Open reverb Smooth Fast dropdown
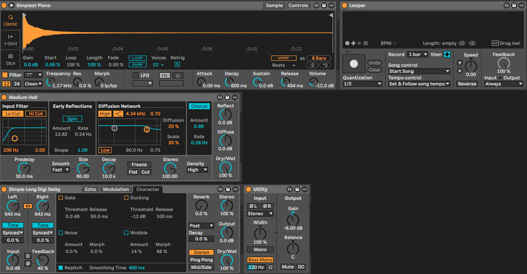Viewport: 527px width, 274px height. coord(60,170)
